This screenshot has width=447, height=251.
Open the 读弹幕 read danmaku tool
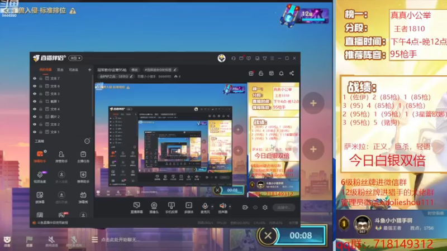(x=40, y=197)
